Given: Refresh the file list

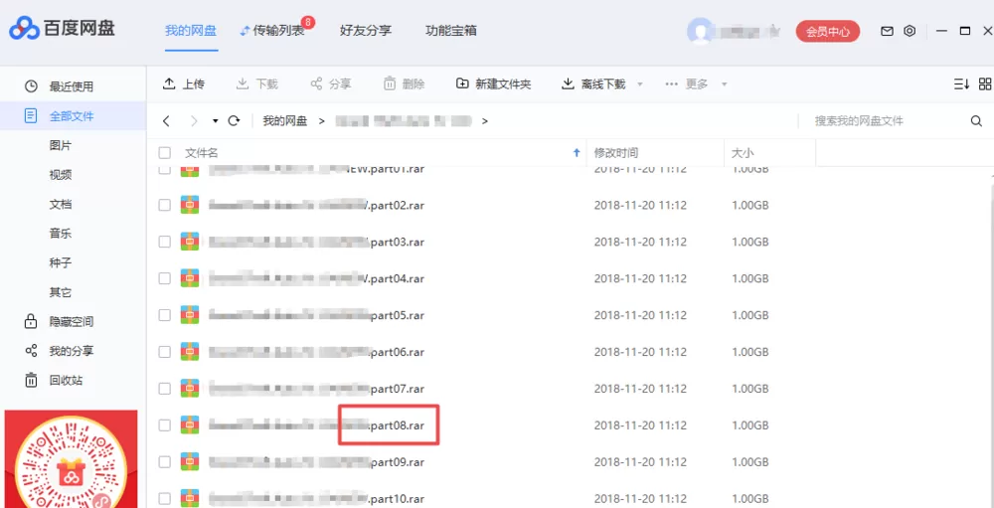Looking at the screenshot, I should [234, 120].
